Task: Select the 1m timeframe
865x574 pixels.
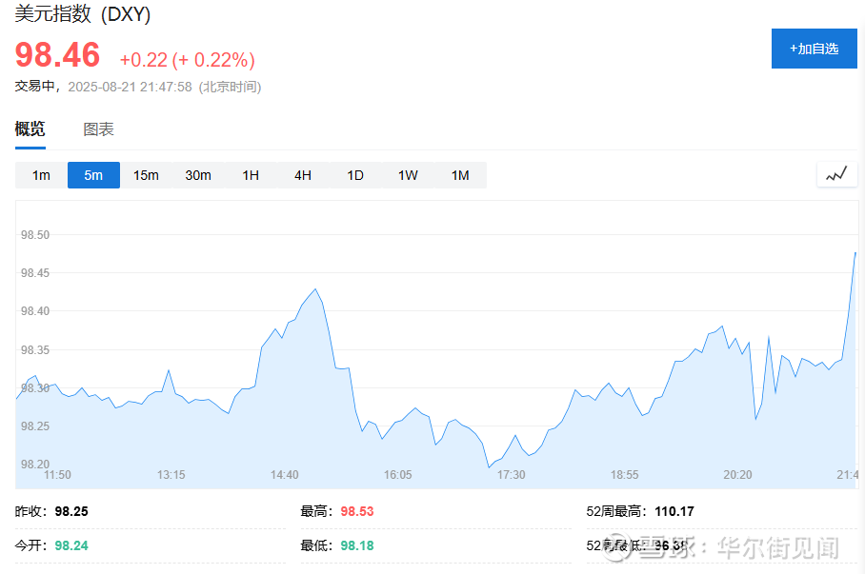Action: pos(41,175)
